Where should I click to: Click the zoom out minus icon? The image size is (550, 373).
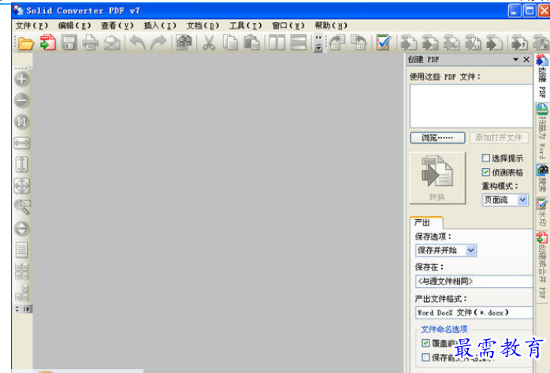tap(22, 101)
